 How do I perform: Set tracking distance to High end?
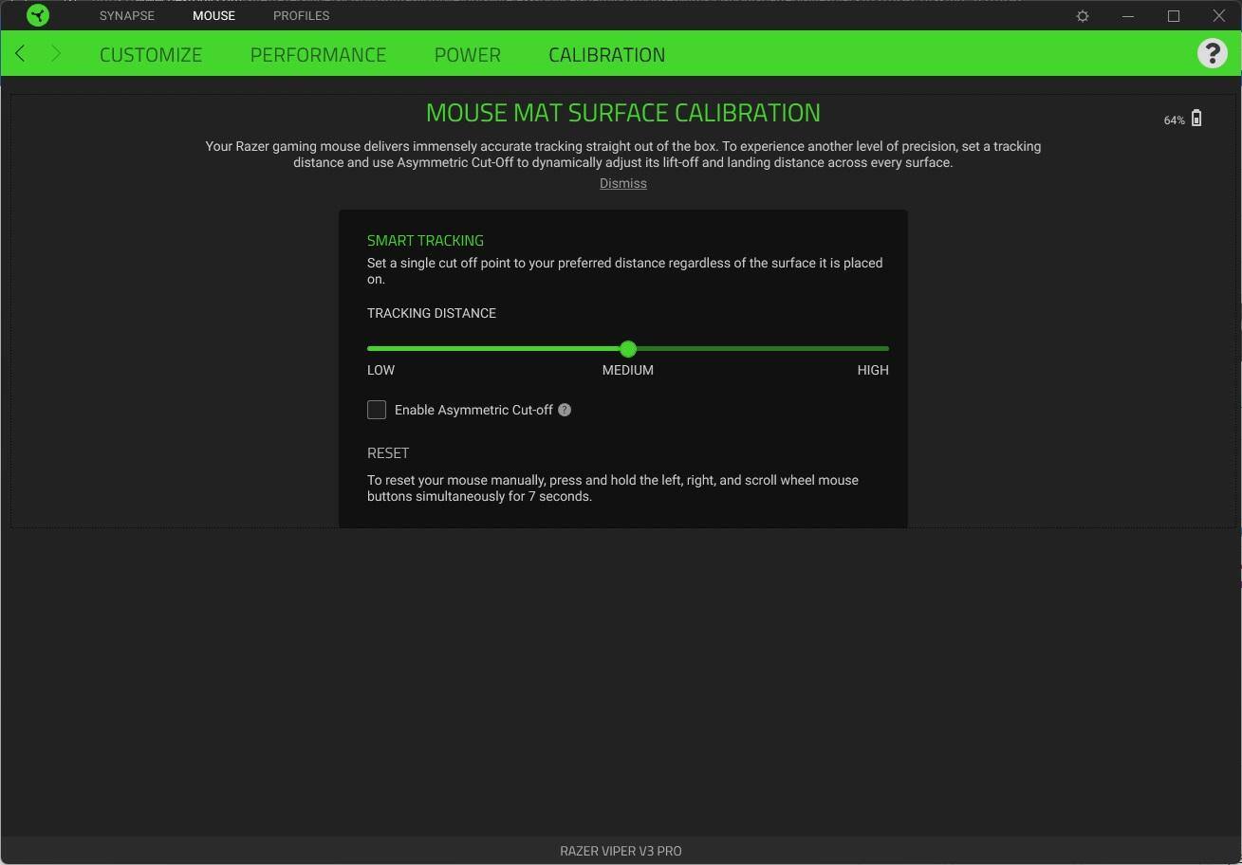[886, 349]
